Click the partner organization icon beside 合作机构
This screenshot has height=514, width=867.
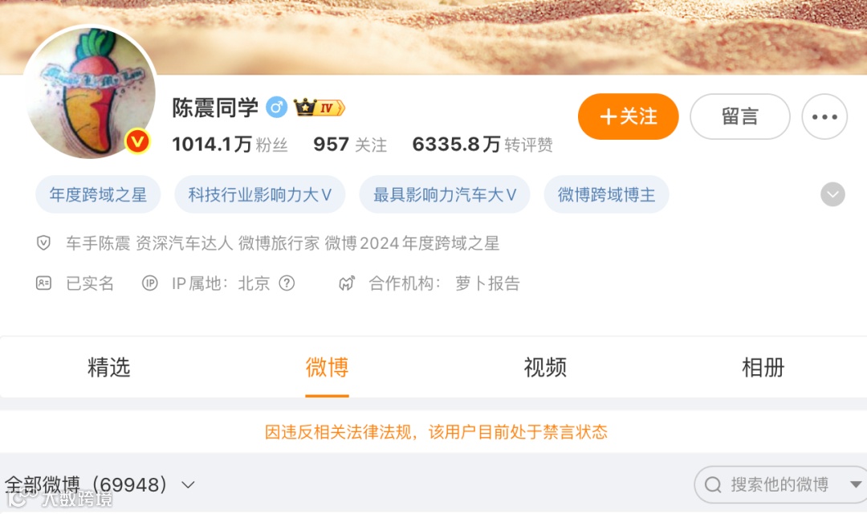pos(347,284)
